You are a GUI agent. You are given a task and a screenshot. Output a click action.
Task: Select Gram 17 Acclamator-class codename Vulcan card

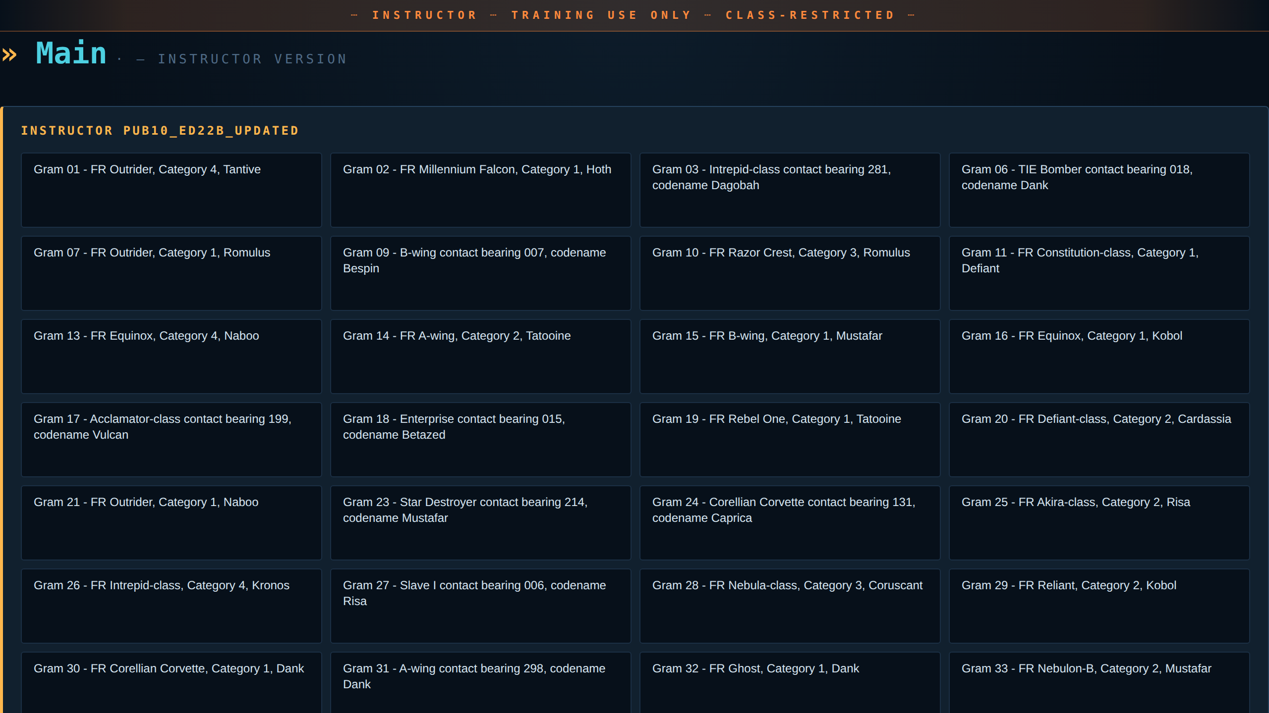click(172, 440)
